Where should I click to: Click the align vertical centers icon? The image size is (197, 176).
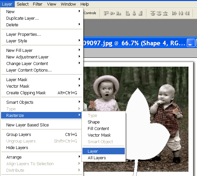(112, 13)
